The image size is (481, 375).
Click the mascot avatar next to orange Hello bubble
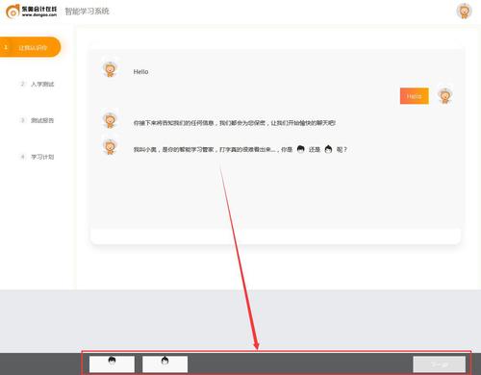point(444,95)
